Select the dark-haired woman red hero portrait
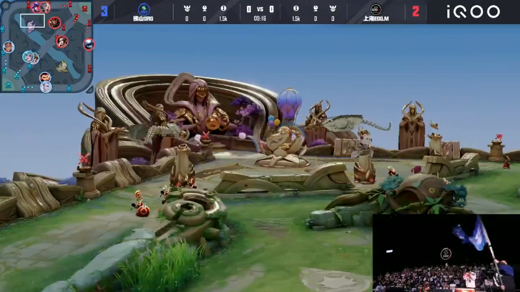Screen dimensions: 520x292 click(62, 42)
